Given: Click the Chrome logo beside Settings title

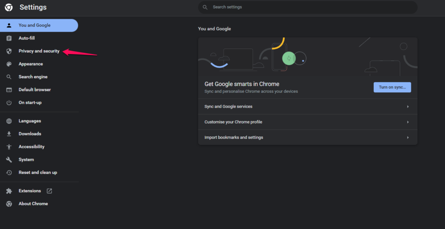Looking at the screenshot, I should (9, 7).
